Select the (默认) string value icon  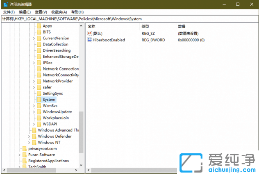pos(89,33)
